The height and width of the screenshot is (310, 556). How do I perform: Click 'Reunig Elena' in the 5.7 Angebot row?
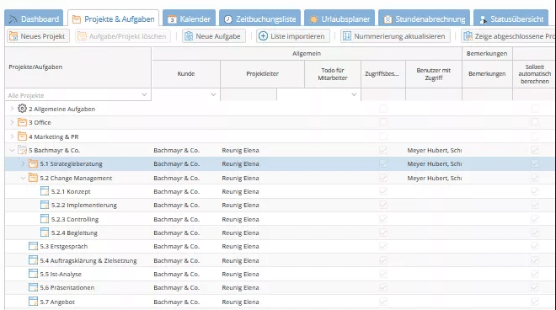(x=240, y=302)
